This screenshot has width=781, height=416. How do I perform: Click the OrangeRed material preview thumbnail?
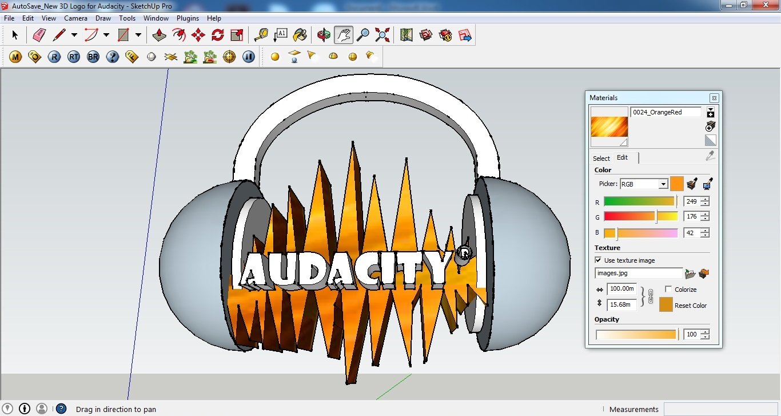pyautogui.click(x=609, y=127)
